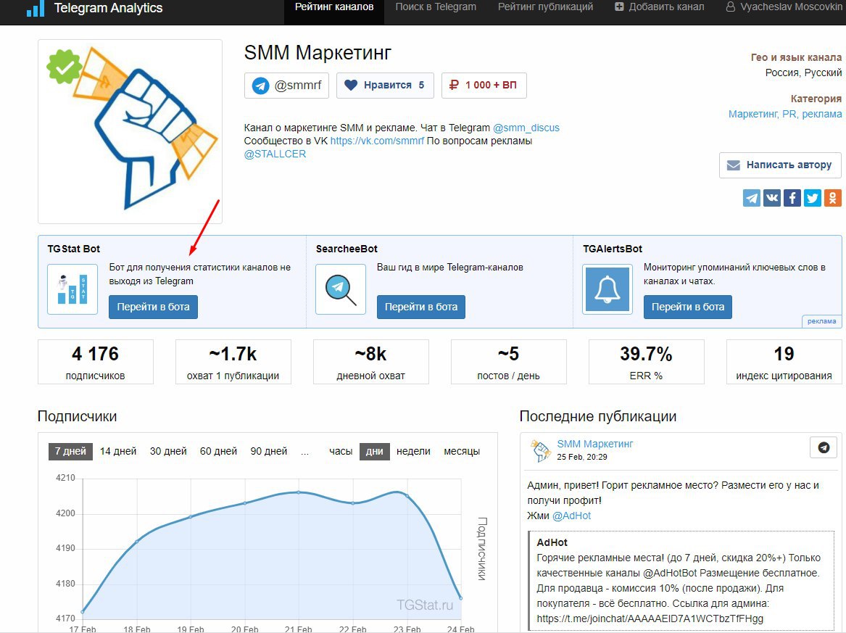Switch the chart grouping to часы
The width and height of the screenshot is (846, 633).
(x=341, y=451)
